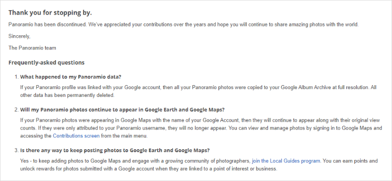The image size is (392, 181).
Task: Click list number 2 in the FAQ
Action: (x=16, y=110)
